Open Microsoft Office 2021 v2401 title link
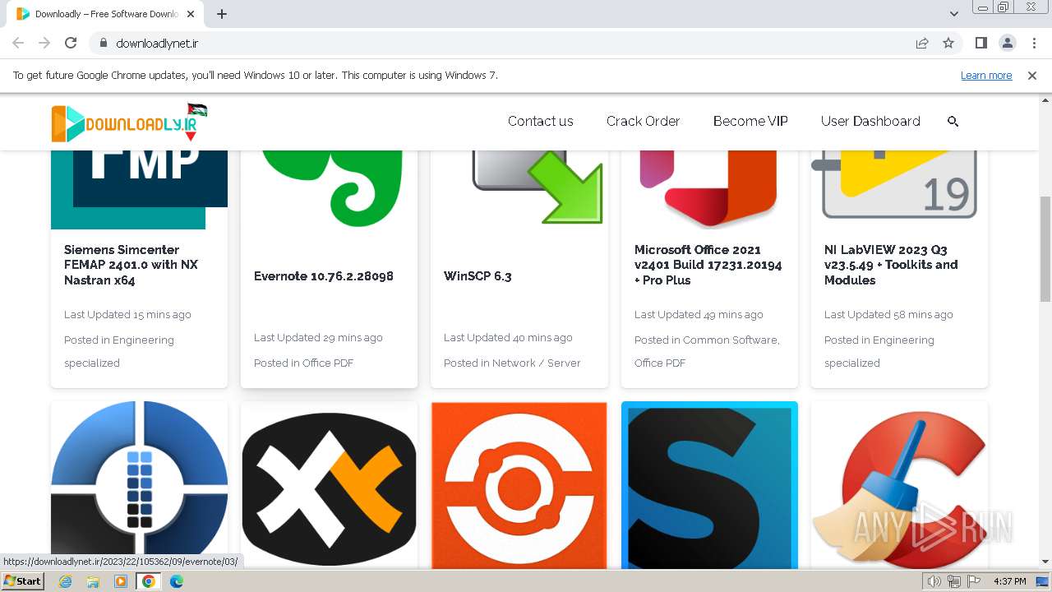This screenshot has width=1052, height=592. [x=708, y=265]
